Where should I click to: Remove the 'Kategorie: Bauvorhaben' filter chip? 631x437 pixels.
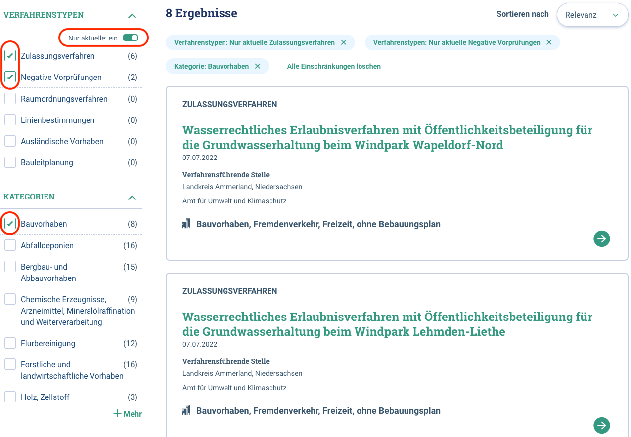257,66
